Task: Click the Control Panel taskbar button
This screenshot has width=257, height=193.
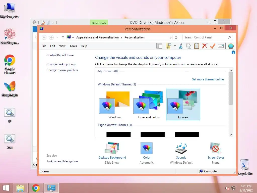Action: tap(51, 188)
